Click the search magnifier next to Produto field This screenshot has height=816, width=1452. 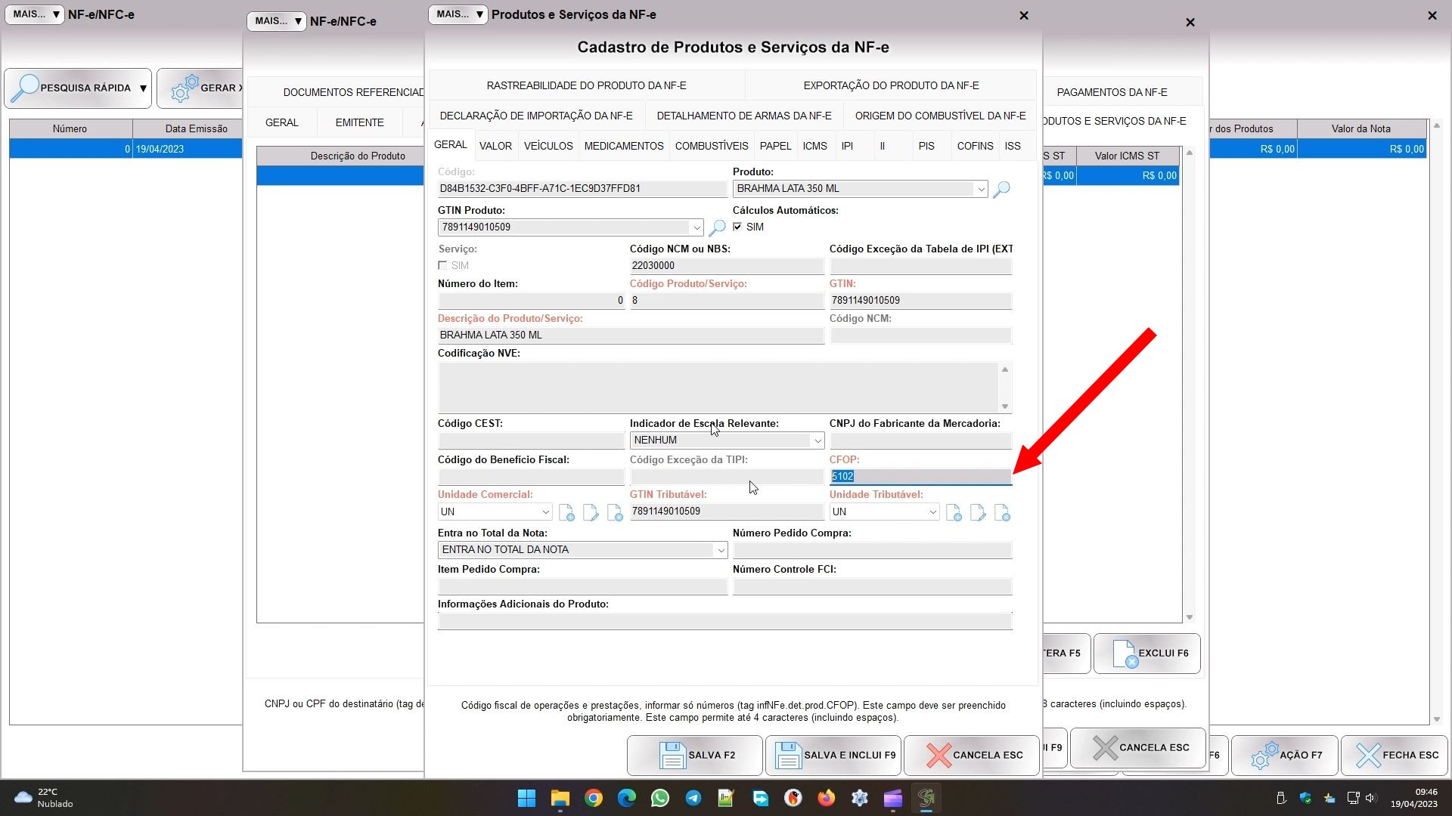(x=1001, y=189)
